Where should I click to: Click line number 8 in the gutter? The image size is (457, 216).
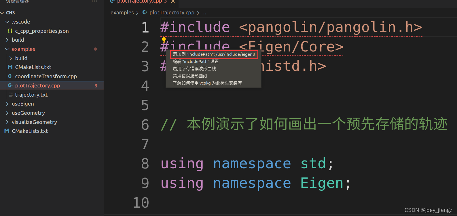(145, 164)
